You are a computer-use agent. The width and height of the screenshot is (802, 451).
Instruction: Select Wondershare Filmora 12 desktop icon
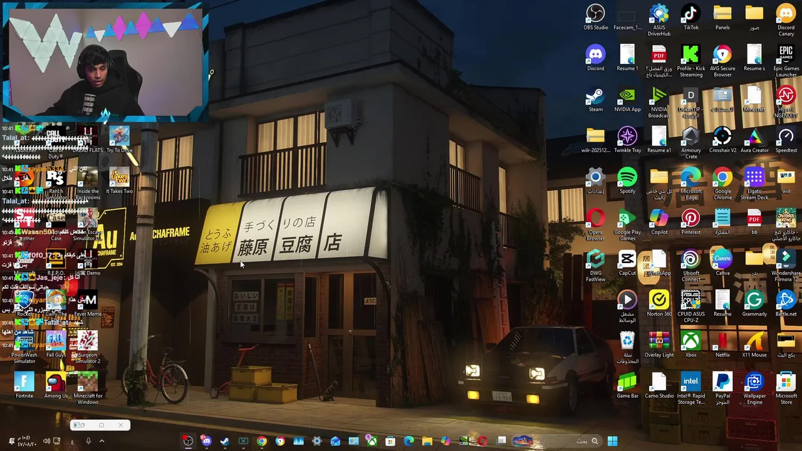(x=786, y=266)
